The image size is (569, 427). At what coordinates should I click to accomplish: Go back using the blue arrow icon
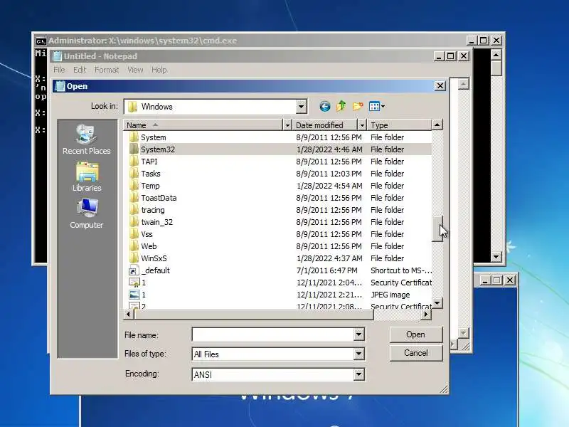tap(325, 106)
